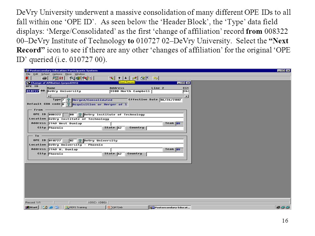315x236 pixels.
Task: Click the Cancel Query toolbar icon
Action: 85,78
